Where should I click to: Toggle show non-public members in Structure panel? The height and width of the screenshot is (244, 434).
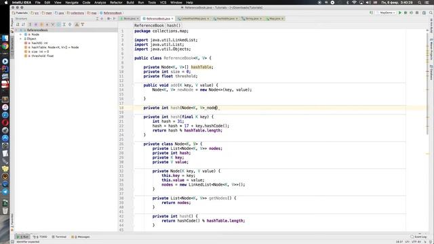47,24
